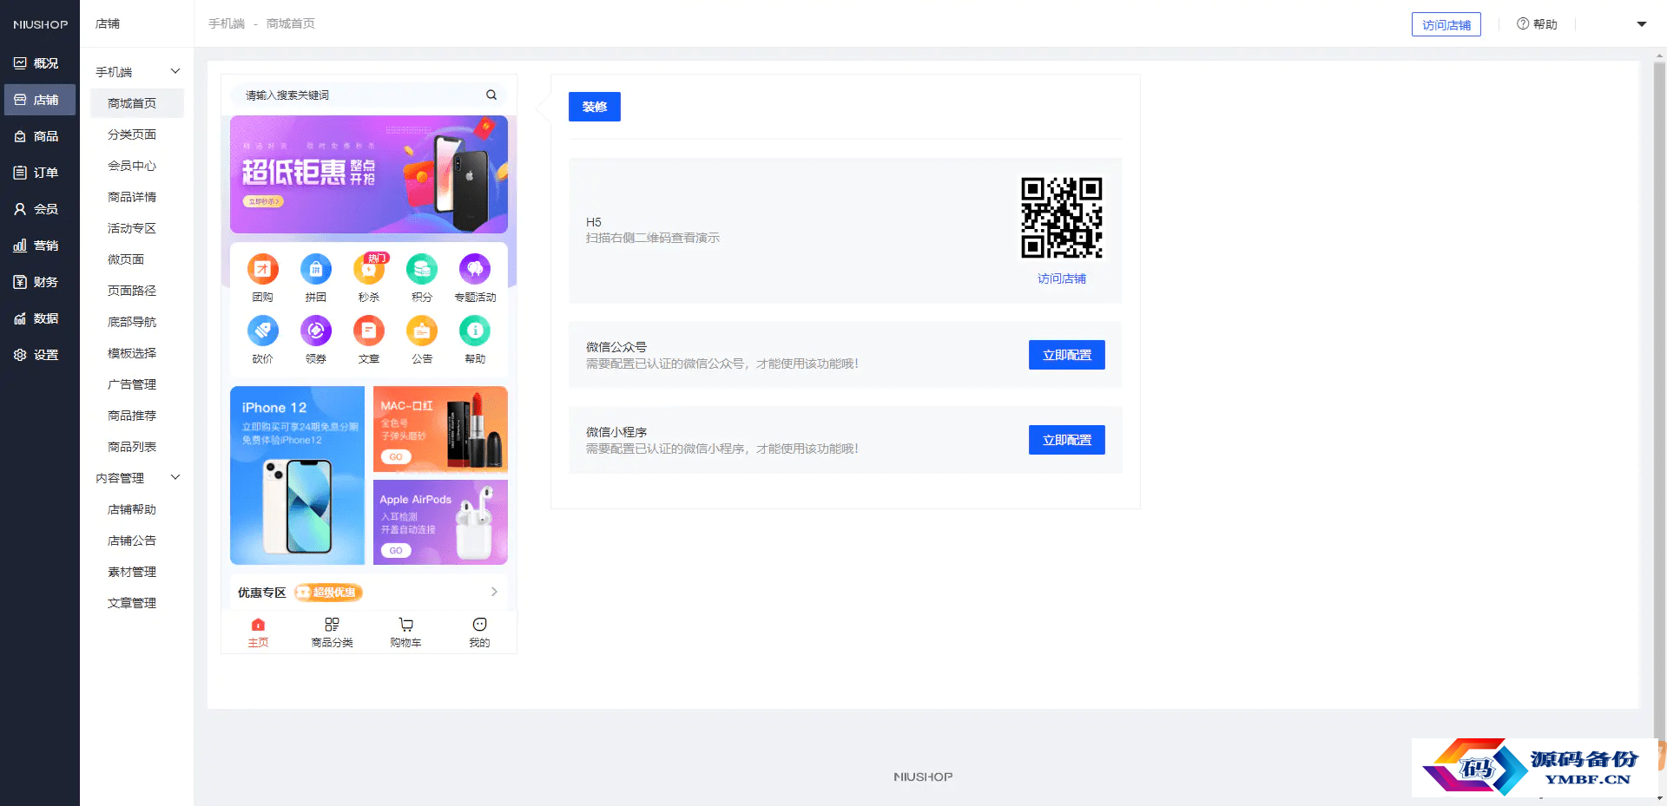Viewport: 1667px width, 806px height.
Task: Click the 砍价 bargain icon
Action: coord(263,331)
